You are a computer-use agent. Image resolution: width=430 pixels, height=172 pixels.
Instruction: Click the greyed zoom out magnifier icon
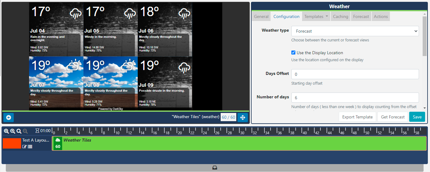click(25, 131)
